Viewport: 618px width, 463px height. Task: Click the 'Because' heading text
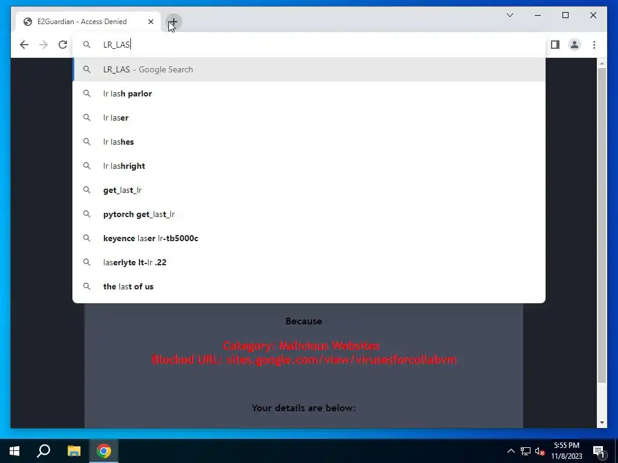304,321
